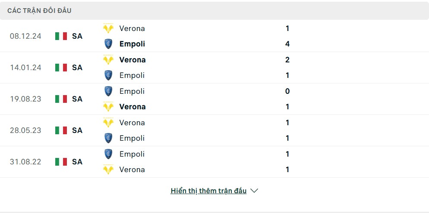Click Italy flag on 31.08.22 row
This screenshot has height=213, width=429.
(x=61, y=162)
